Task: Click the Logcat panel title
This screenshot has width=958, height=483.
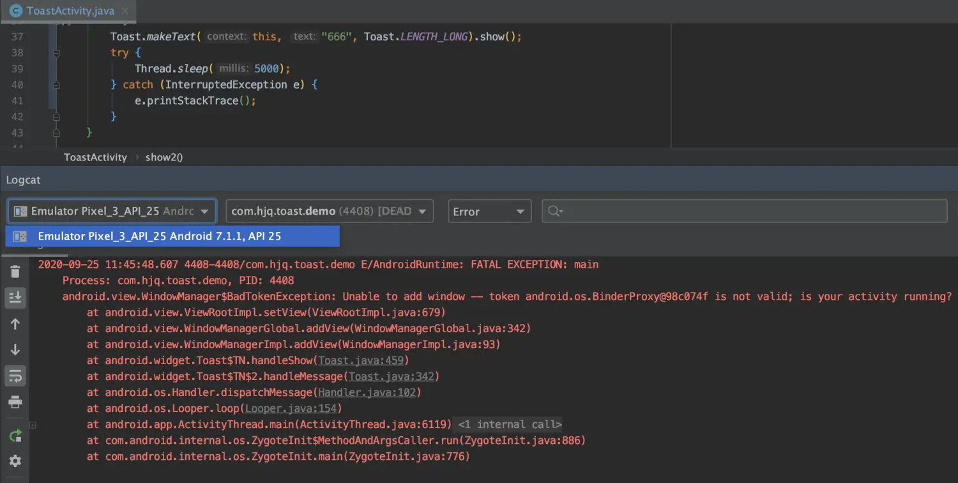Action: [x=24, y=180]
